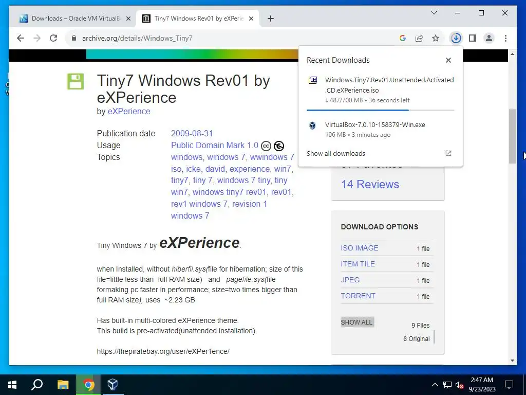Bookmark this tab with the star icon
Screen dimensions: 526x395
[x=436, y=38]
